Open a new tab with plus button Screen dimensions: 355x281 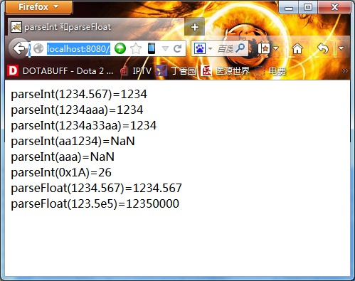(195, 27)
